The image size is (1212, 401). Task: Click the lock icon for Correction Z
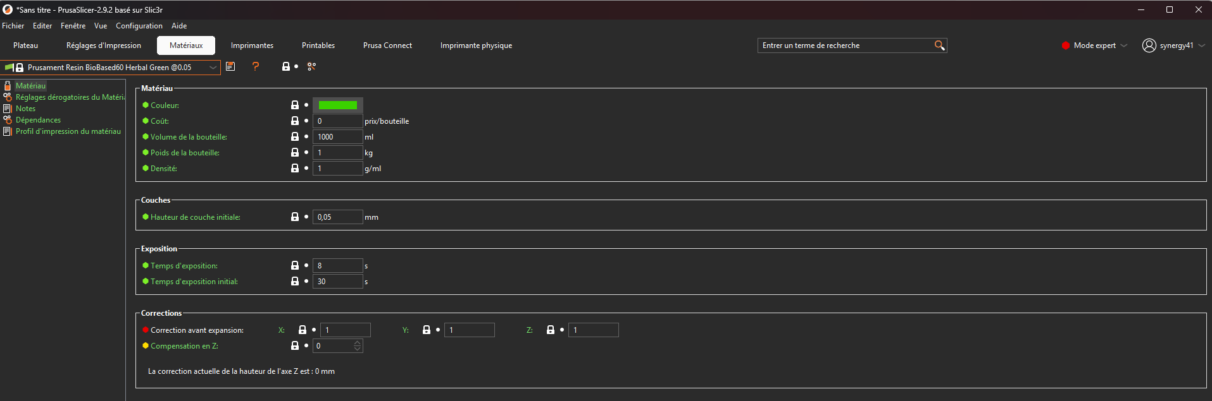pyautogui.click(x=551, y=330)
